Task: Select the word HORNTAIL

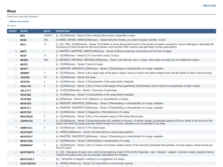Action: point(26,128)
